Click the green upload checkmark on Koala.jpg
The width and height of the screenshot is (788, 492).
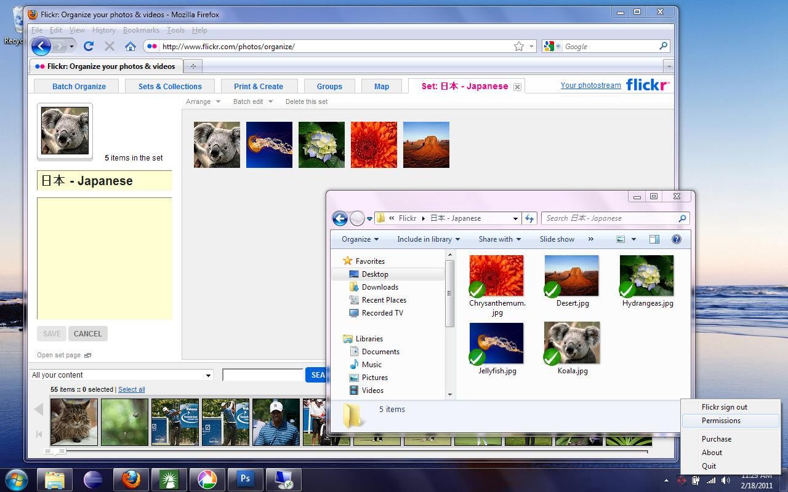(552, 357)
